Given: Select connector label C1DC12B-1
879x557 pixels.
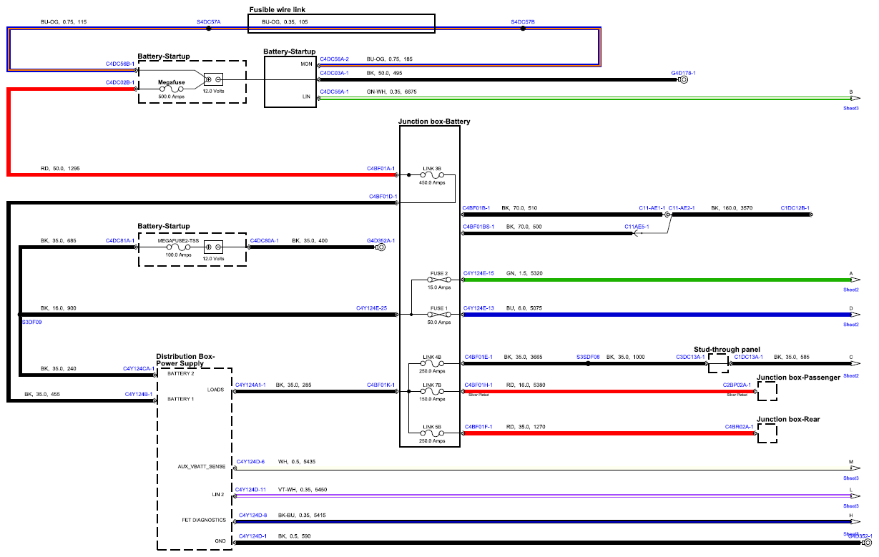Looking at the screenshot, I should [x=795, y=208].
